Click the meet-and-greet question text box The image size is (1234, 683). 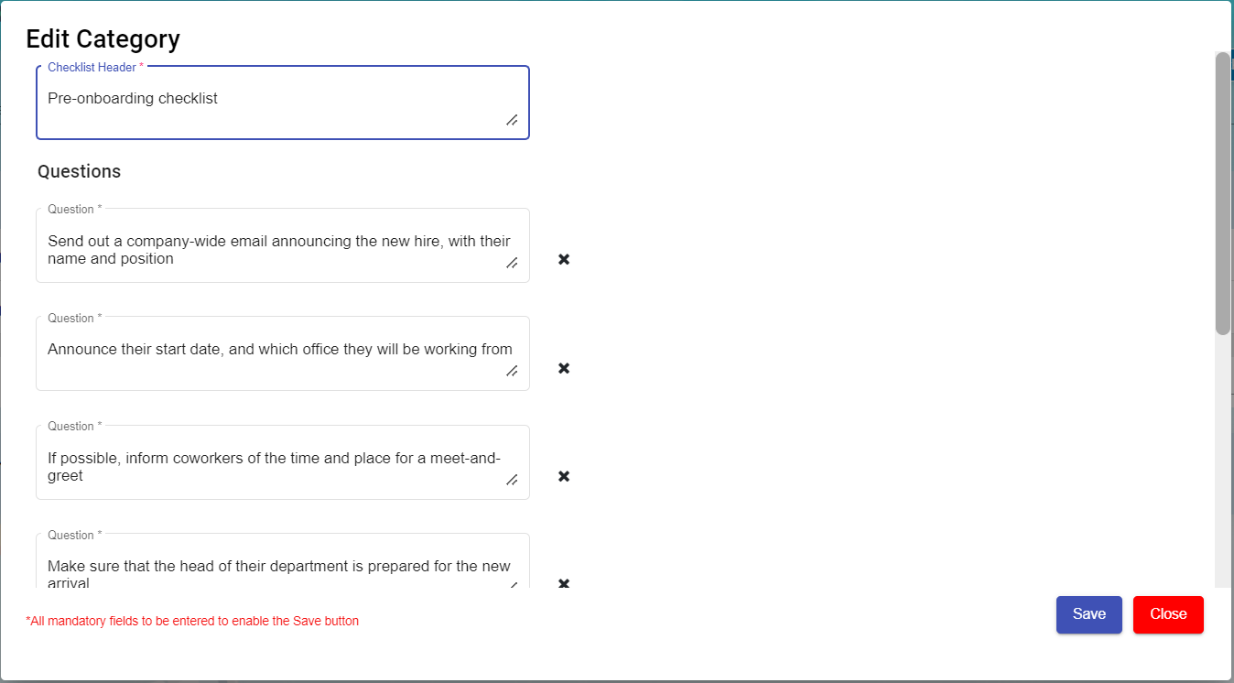tap(275, 467)
